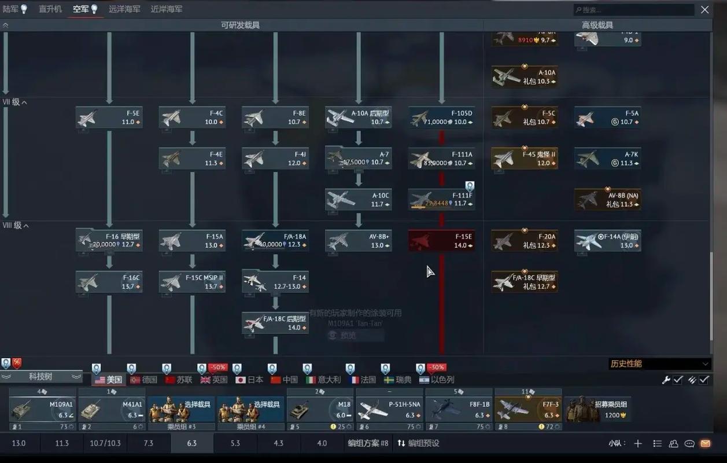Select the 苏联 nation tab
Screen dimensions: 727x463
point(179,380)
